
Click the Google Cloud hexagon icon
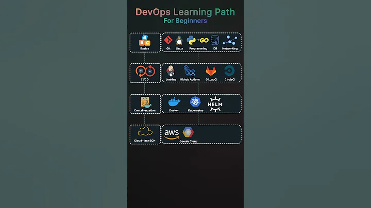[188, 132]
